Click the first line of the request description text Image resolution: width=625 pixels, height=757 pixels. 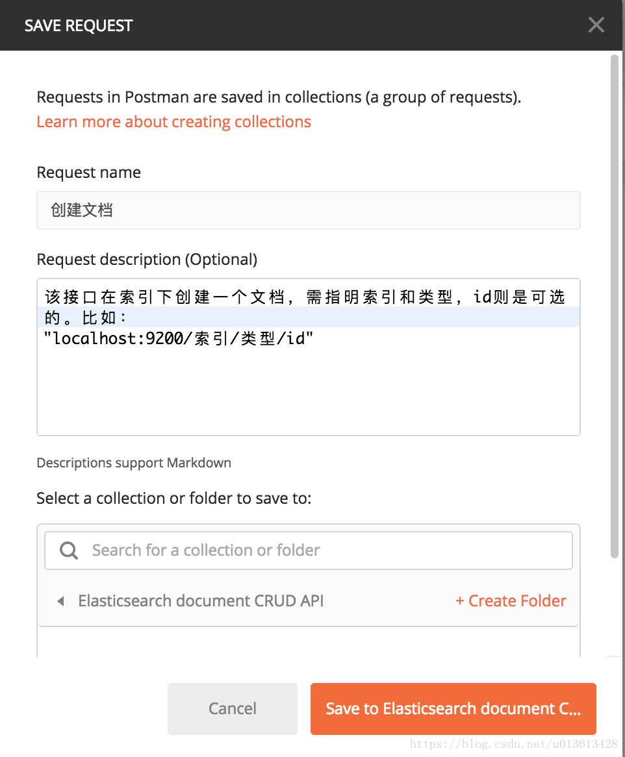coord(305,297)
